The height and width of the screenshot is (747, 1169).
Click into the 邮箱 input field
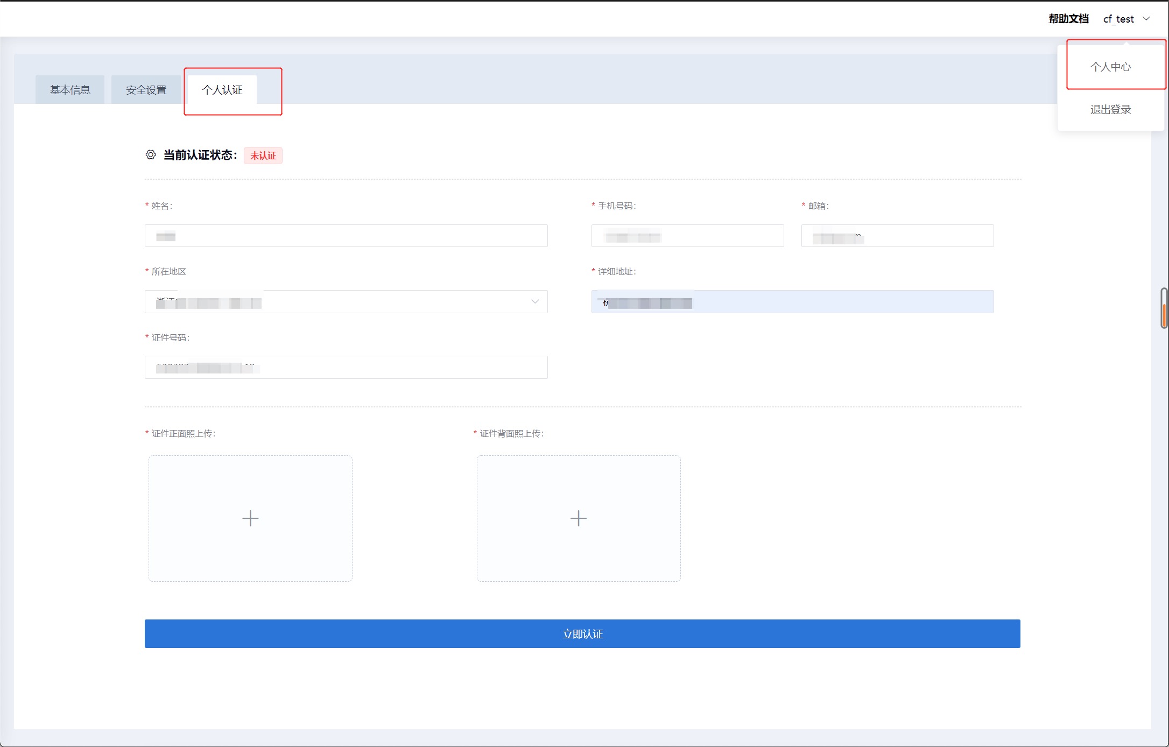(x=897, y=236)
